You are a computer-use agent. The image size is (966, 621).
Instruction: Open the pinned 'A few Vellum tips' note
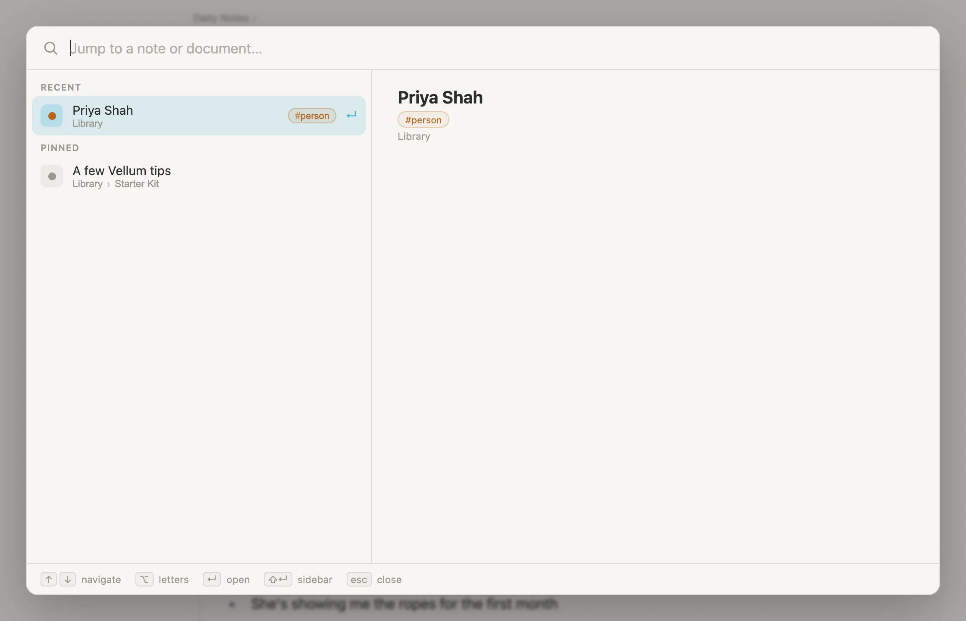(198, 176)
